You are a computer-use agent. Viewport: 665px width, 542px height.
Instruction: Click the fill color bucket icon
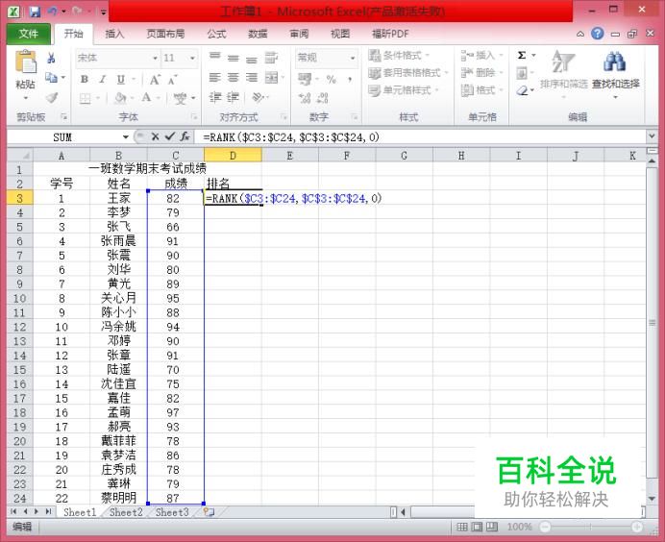click(x=120, y=98)
